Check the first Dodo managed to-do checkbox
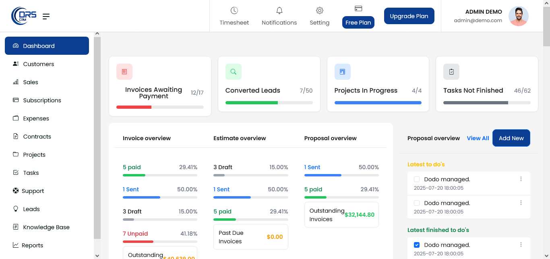The height and width of the screenshot is (259, 550). (417, 179)
